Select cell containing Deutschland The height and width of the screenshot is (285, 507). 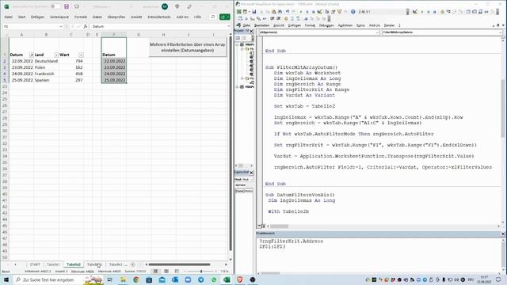pos(46,61)
